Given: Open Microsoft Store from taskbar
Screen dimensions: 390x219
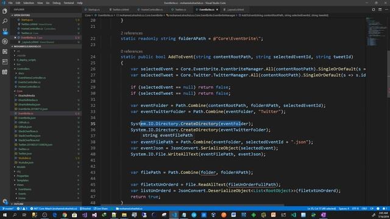Looking at the screenshot, I should [x=74, y=215].
